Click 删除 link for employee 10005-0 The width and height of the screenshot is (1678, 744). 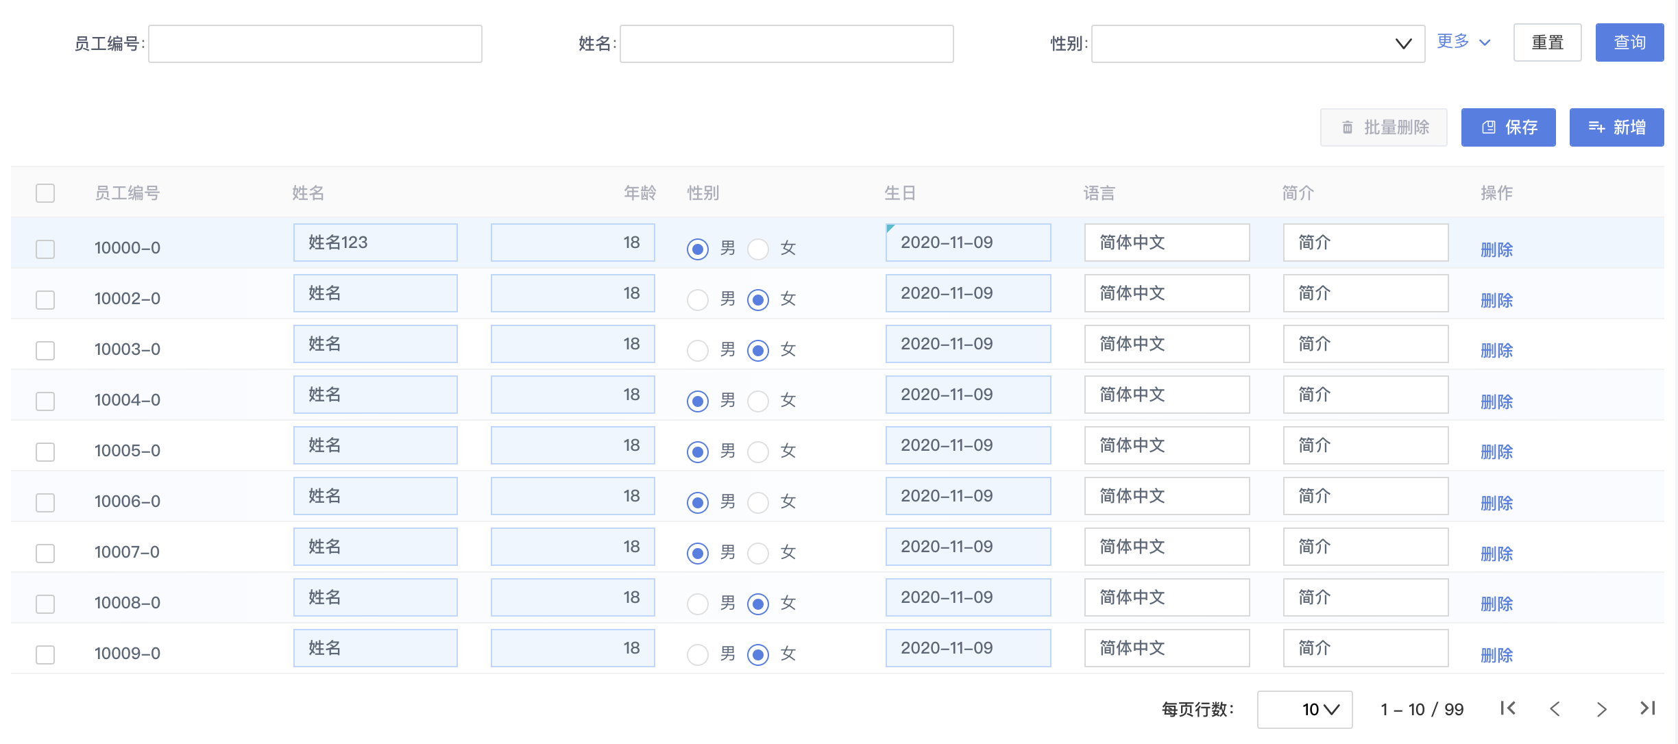(1497, 452)
